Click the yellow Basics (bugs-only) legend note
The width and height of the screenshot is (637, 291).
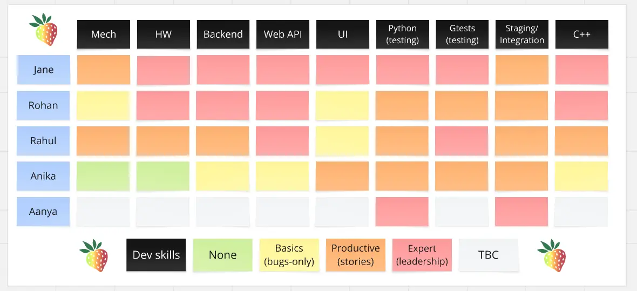coord(289,255)
